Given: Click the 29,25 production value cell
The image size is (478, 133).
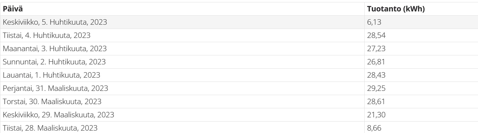Looking at the screenshot, I should pos(421,88).
